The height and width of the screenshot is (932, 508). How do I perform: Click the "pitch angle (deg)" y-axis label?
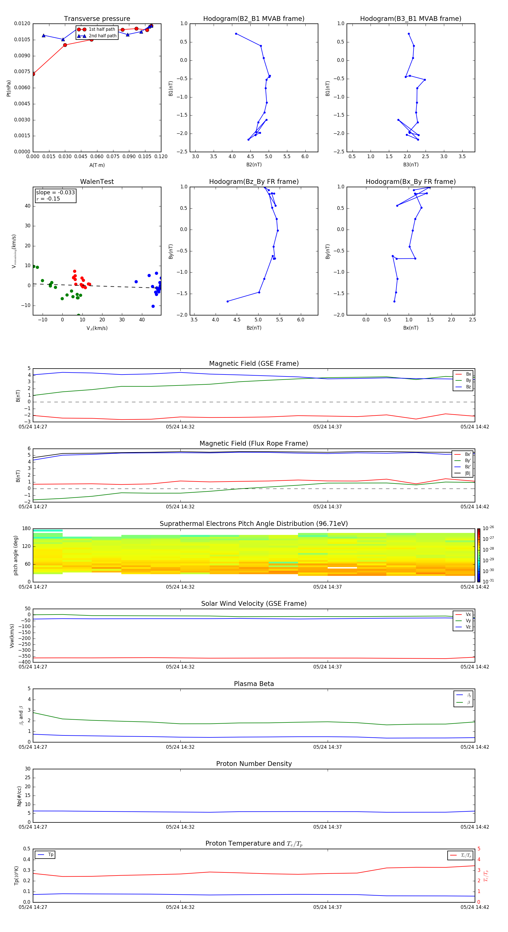pos(16,555)
